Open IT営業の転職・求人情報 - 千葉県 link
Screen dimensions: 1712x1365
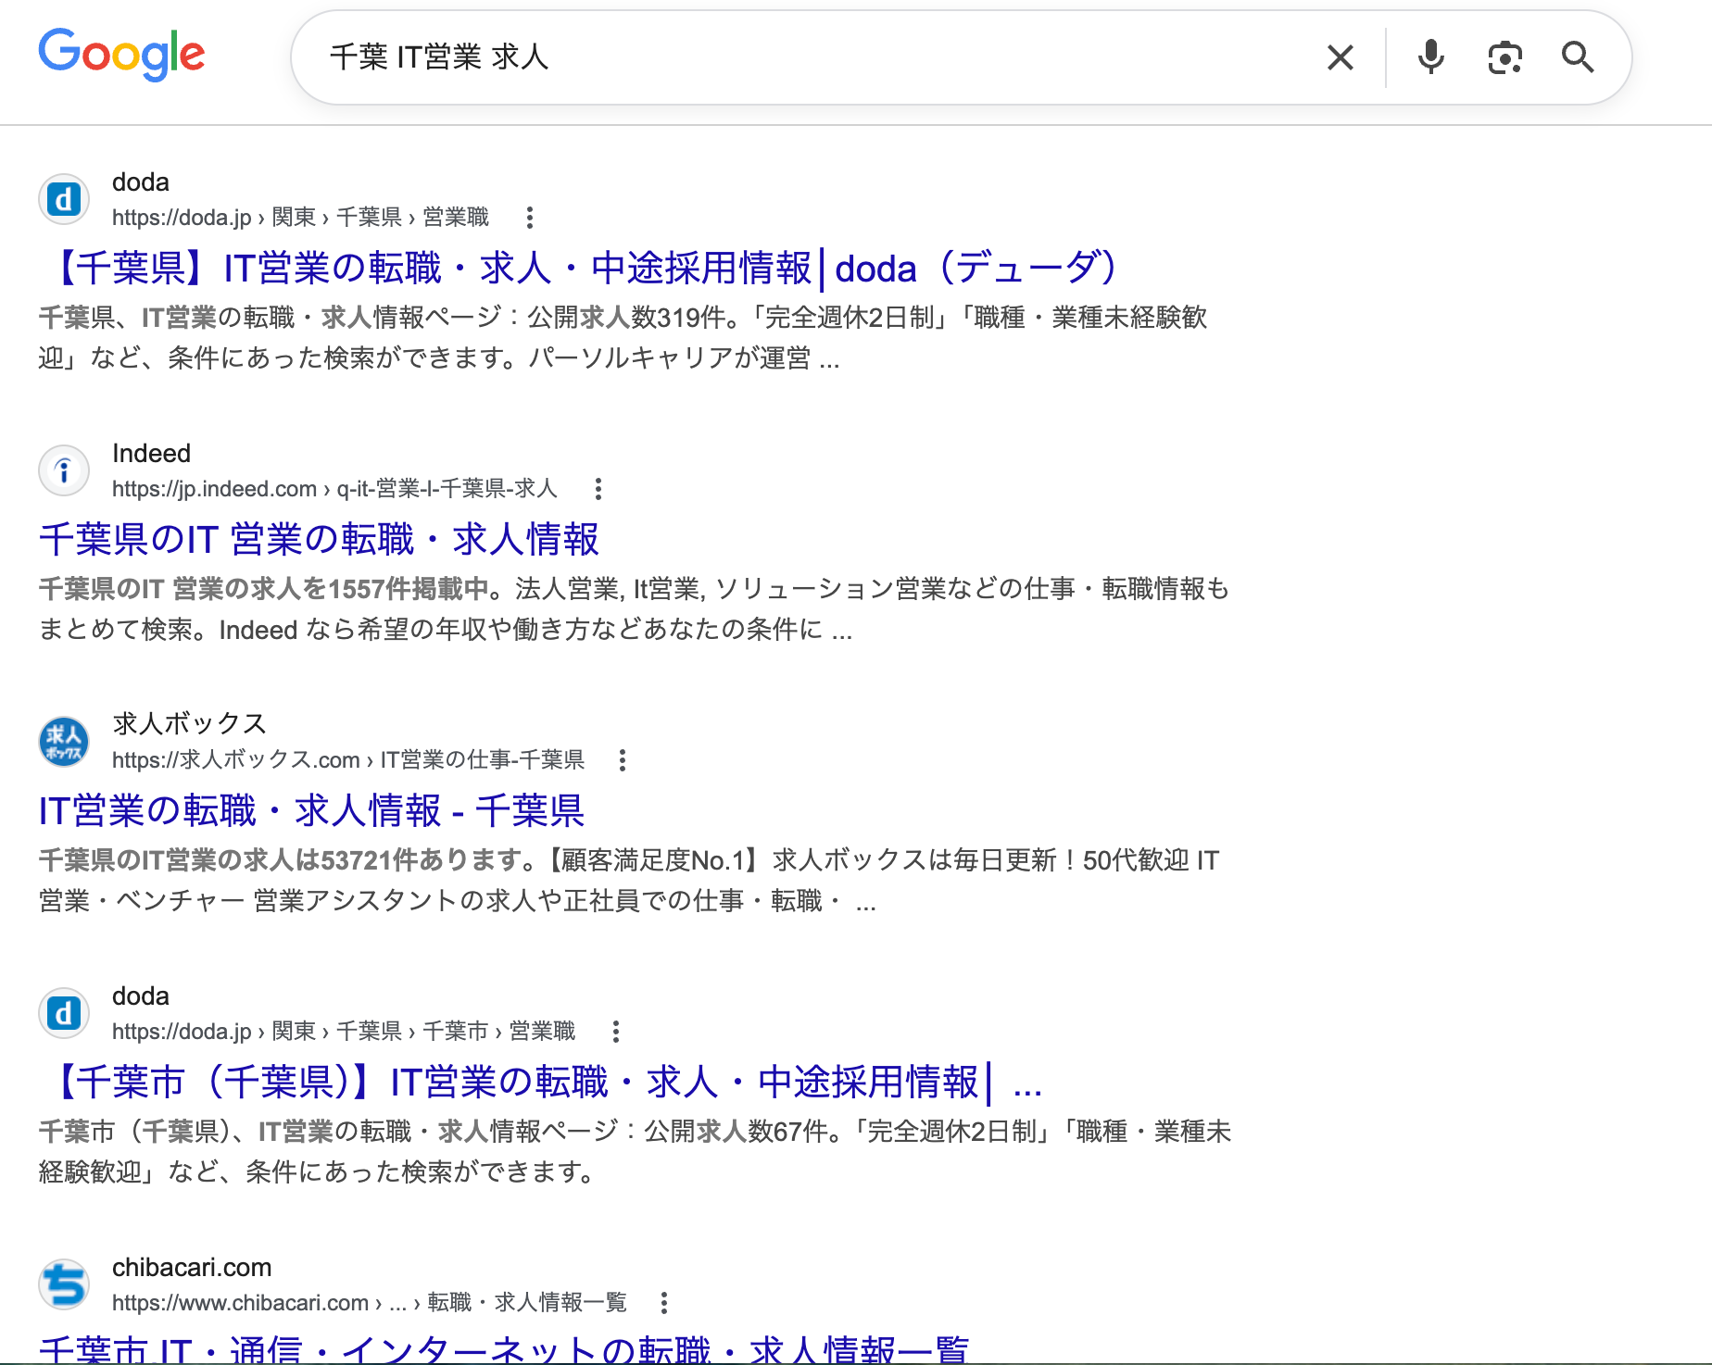tap(311, 810)
